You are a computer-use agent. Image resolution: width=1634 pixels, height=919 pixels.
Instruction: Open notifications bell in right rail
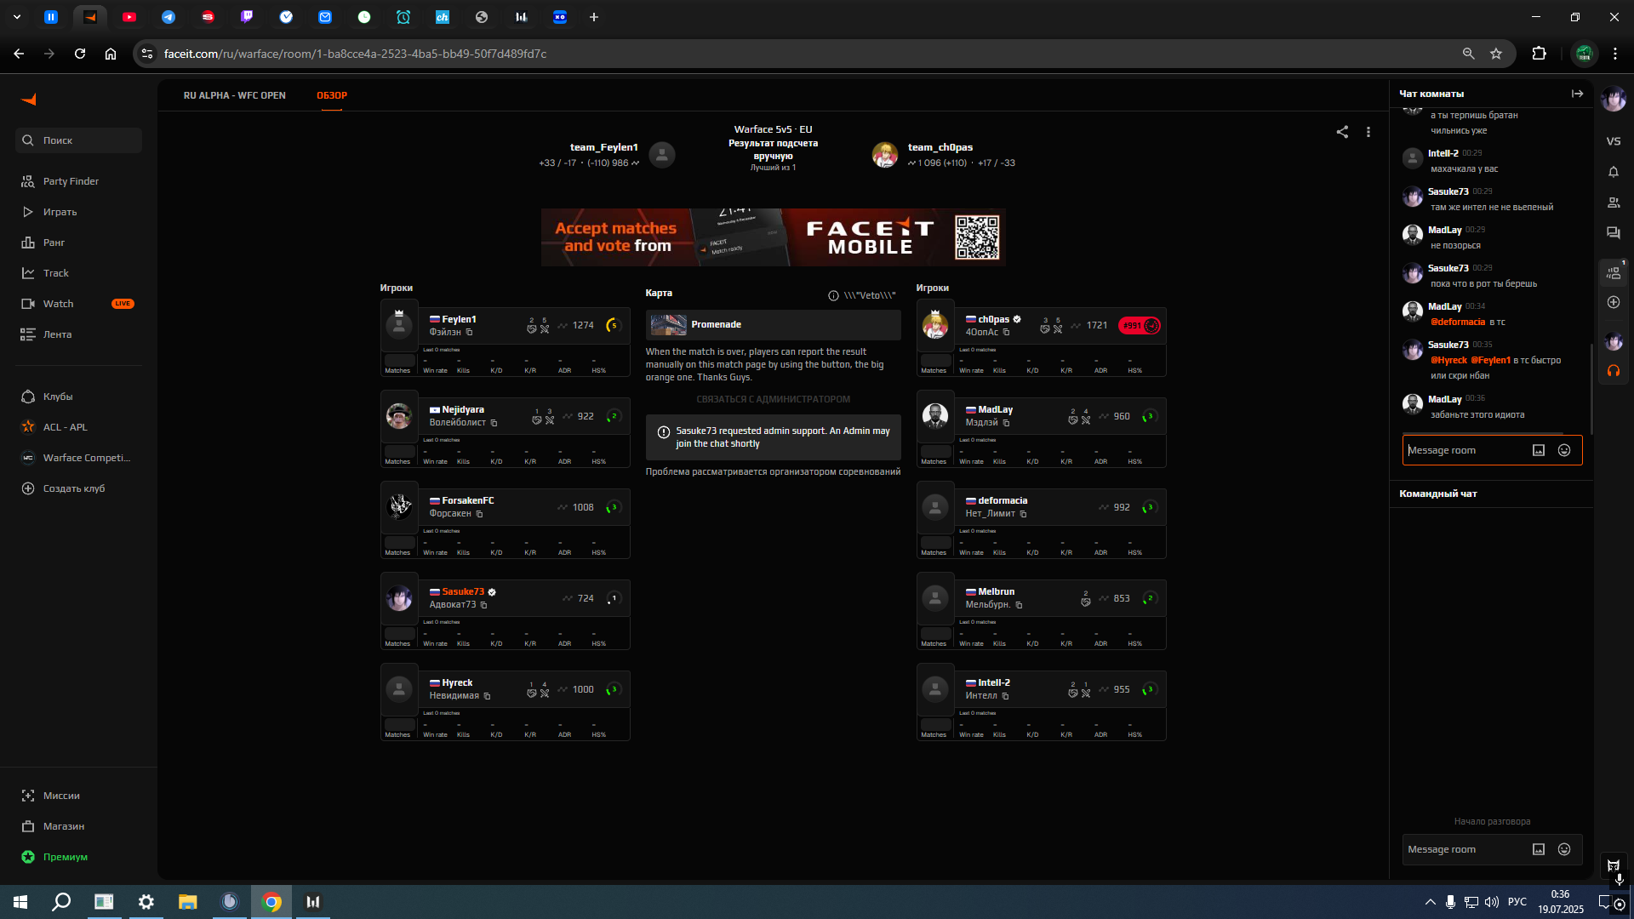coord(1614,172)
